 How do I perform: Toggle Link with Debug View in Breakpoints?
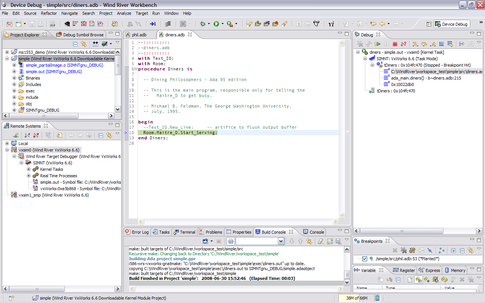(x=471, y=250)
